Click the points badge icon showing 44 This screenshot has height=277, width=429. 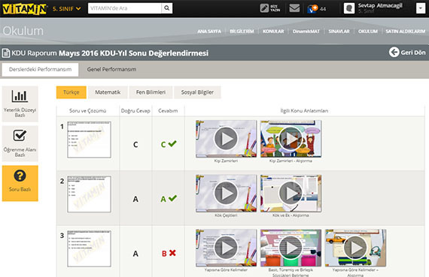pyautogui.click(x=312, y=8)
